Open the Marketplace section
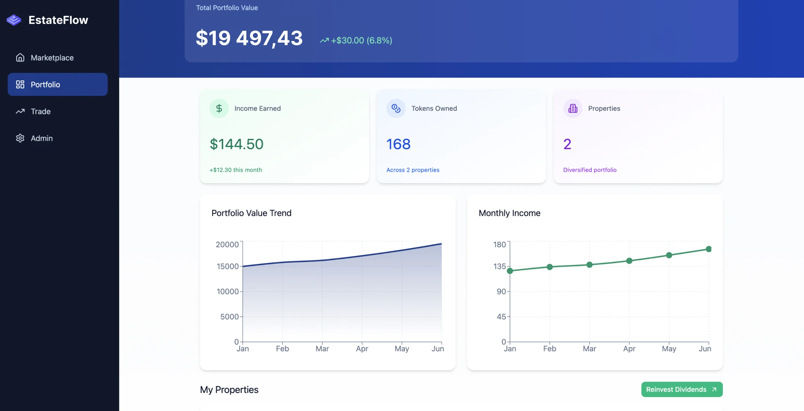The image size is (804, 411). click(x=51, y=58)
